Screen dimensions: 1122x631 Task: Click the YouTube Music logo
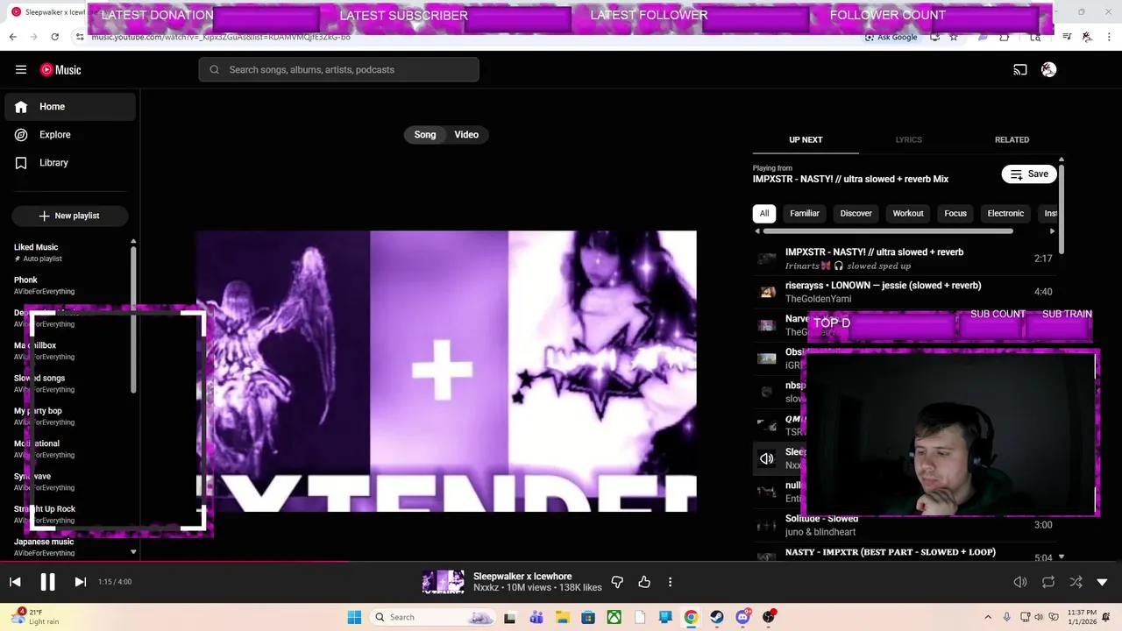tap(60, 70)
